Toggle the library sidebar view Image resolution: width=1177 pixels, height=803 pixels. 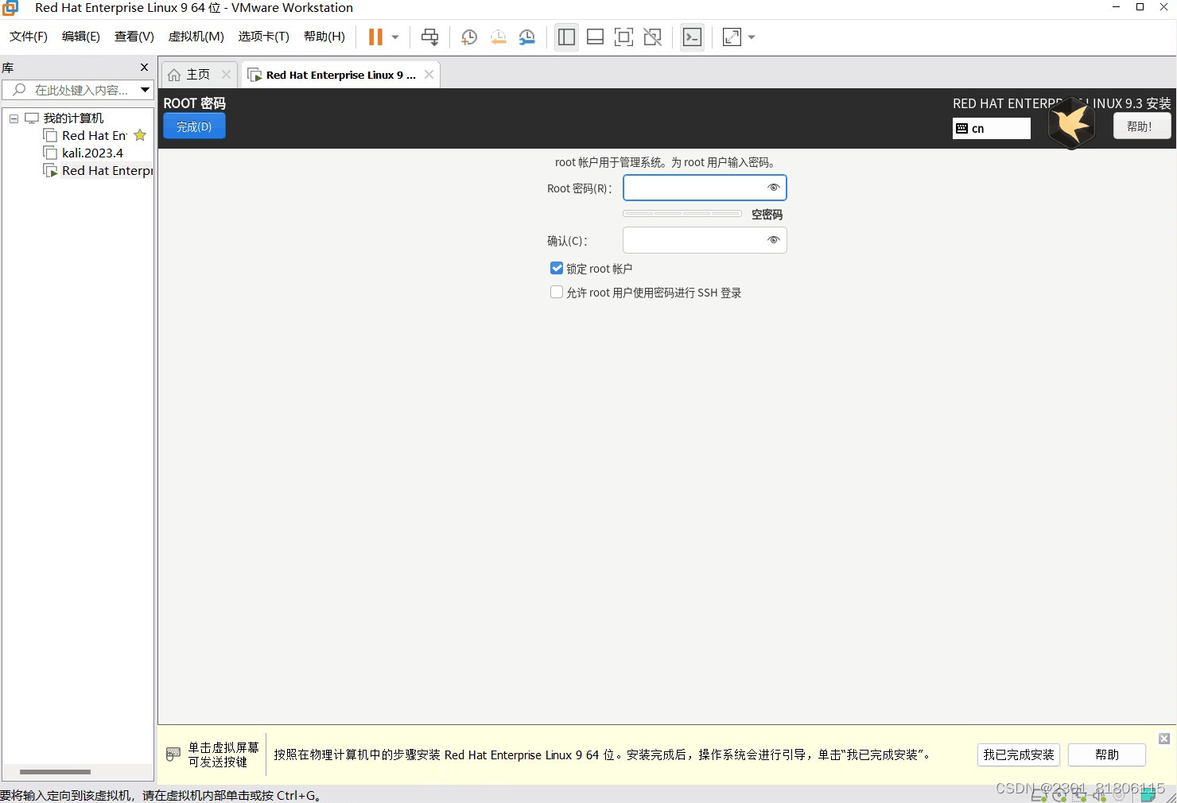[566, 37]
